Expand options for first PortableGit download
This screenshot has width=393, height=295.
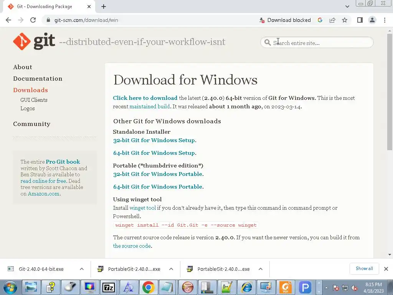point(171,269)
